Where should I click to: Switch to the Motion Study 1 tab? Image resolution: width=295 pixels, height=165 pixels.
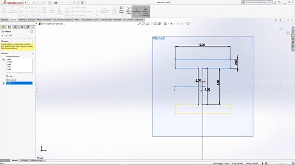coord(37,160)
